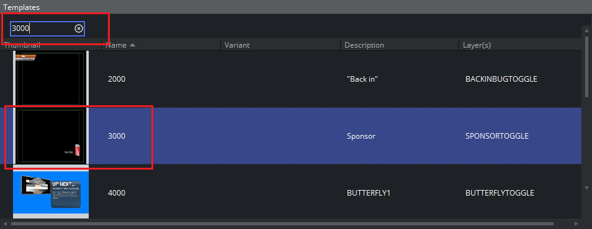Click the horizontal scrollbar left arrow
Viewport: 592px width, 229px height.
[x=4, y=223]
